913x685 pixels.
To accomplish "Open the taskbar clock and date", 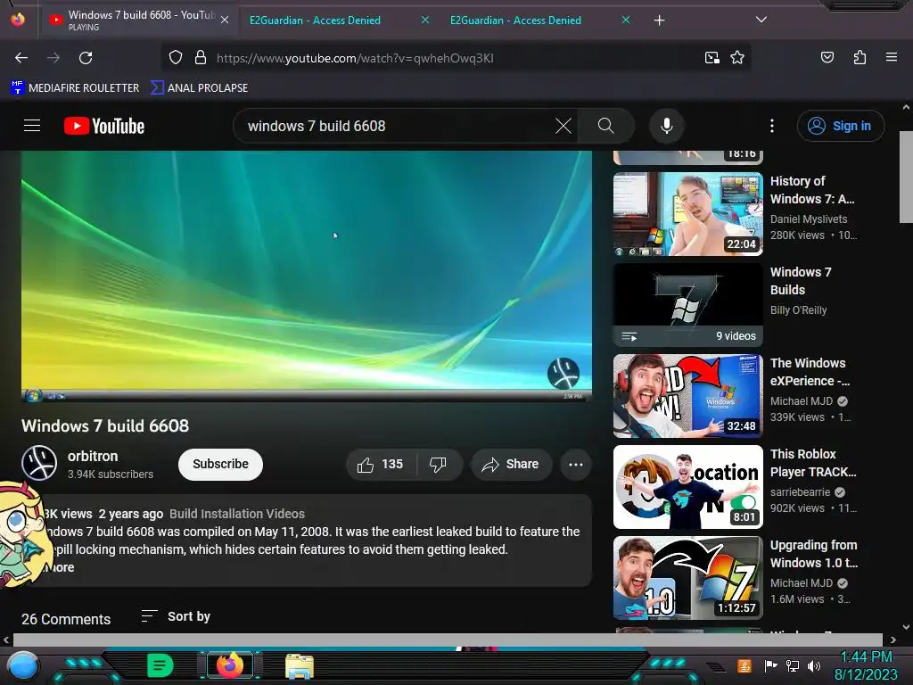I will [x=866, y=665].
